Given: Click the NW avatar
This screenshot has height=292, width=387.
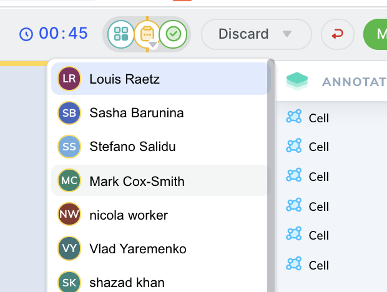Looking at the screenshot, I should [x=69, y=214].
